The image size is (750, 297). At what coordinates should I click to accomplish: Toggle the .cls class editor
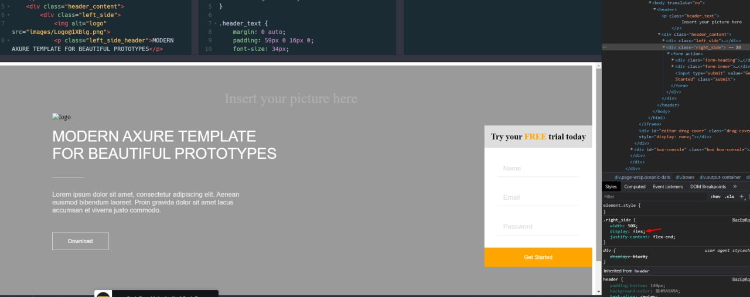point(729,197)
